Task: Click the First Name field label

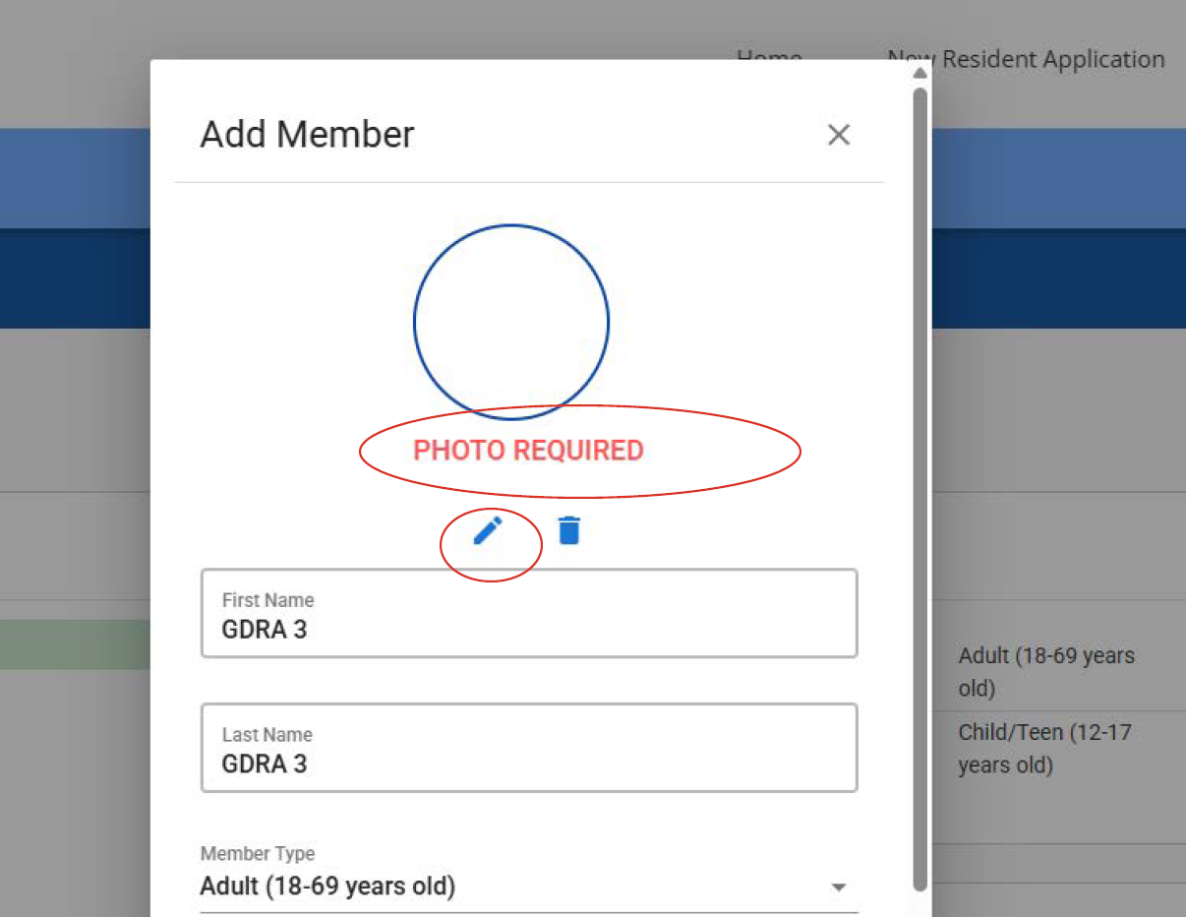Action: coord(267,600)
